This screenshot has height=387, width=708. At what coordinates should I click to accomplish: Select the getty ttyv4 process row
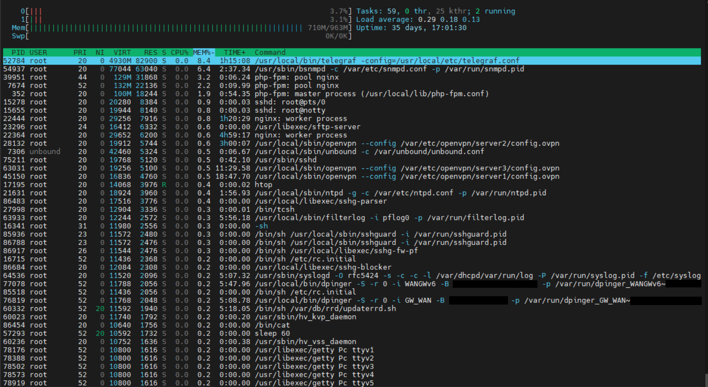(352, 375)
